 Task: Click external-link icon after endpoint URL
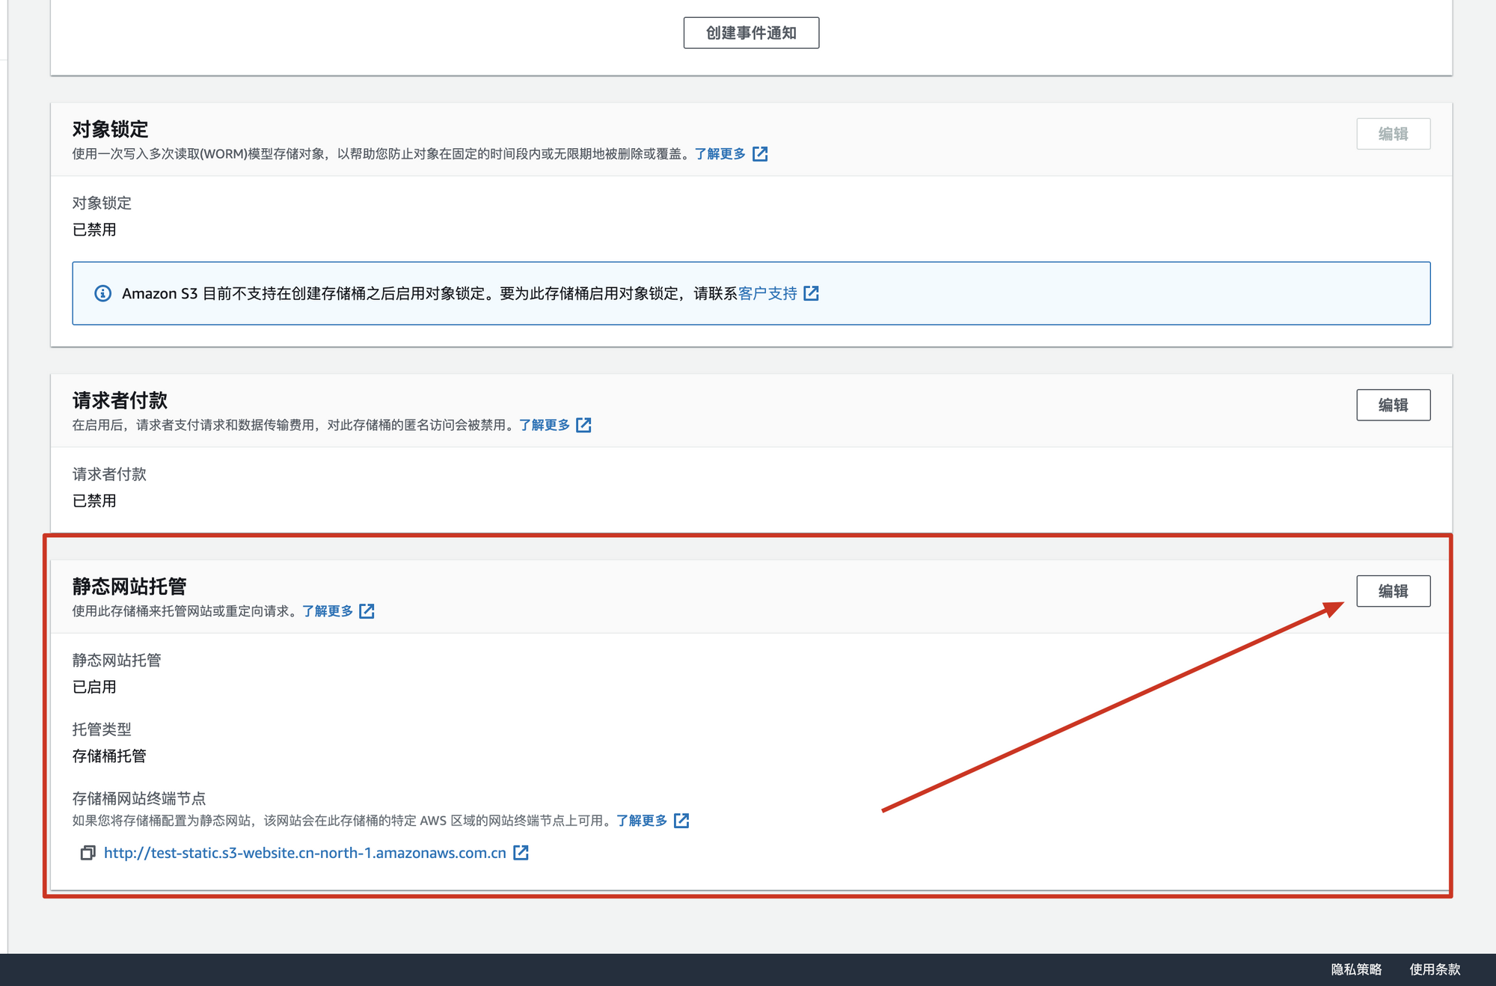521,853
